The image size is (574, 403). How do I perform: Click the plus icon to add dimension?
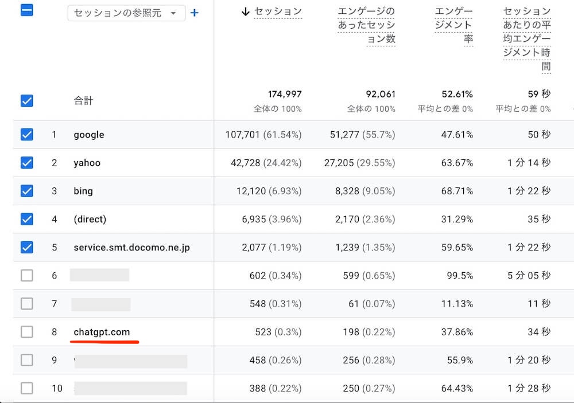(195, 13)
